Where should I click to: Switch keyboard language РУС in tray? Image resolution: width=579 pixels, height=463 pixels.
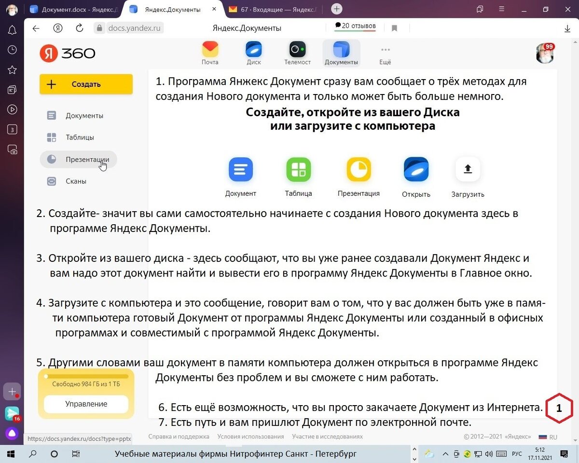tap(516, 454)
